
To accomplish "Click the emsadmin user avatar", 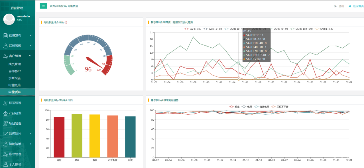I will coord(9,19).
